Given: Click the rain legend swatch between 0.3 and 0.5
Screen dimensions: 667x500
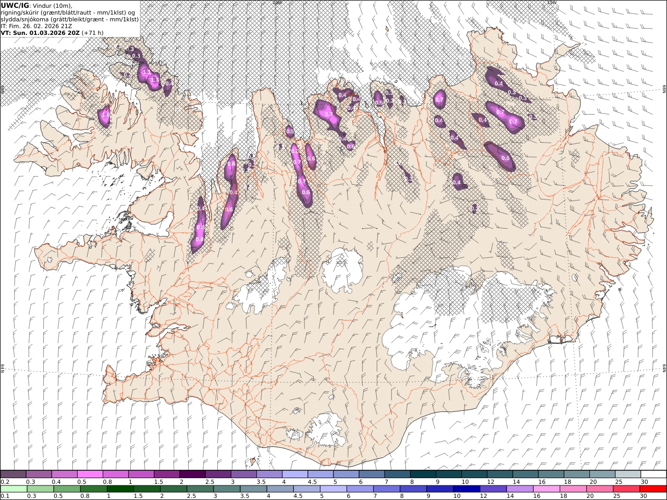Looking at the screenshot, I should 41,489.
